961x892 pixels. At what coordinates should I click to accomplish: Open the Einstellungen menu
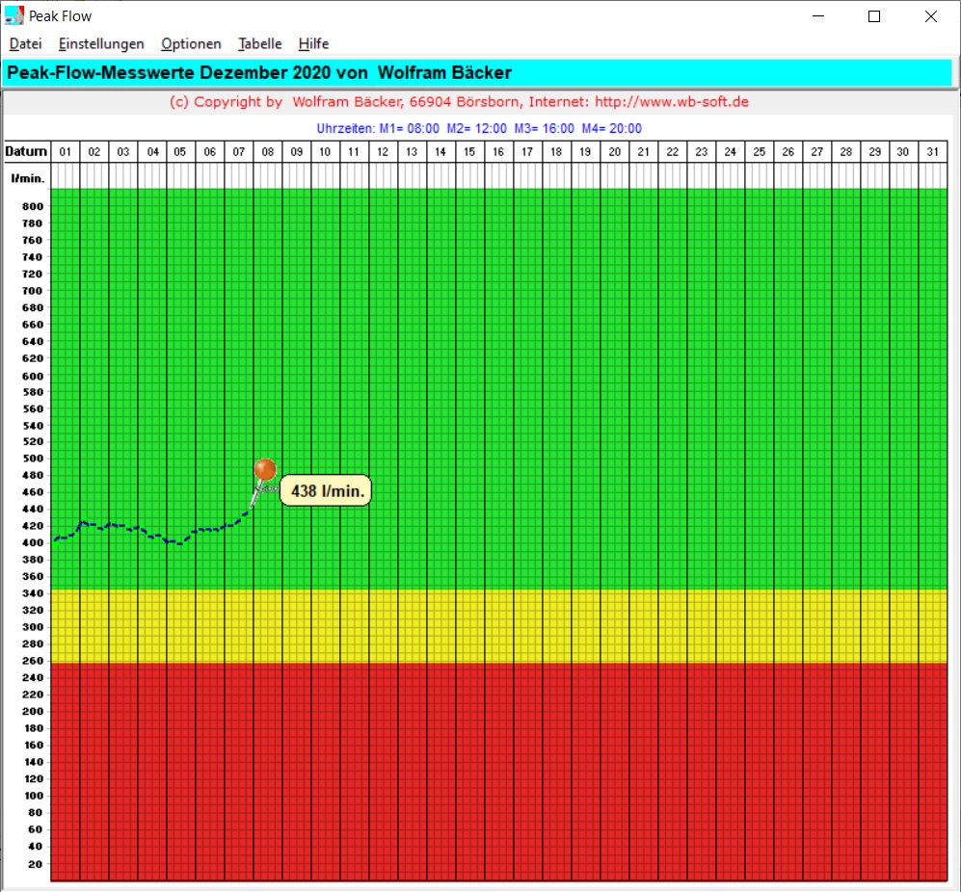click(101, 43)
